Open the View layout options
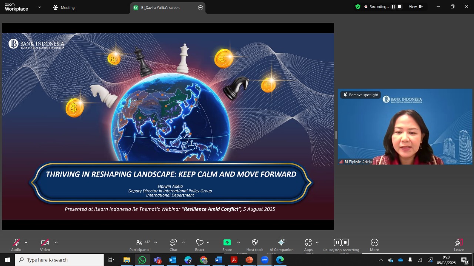 coord(415,7)
